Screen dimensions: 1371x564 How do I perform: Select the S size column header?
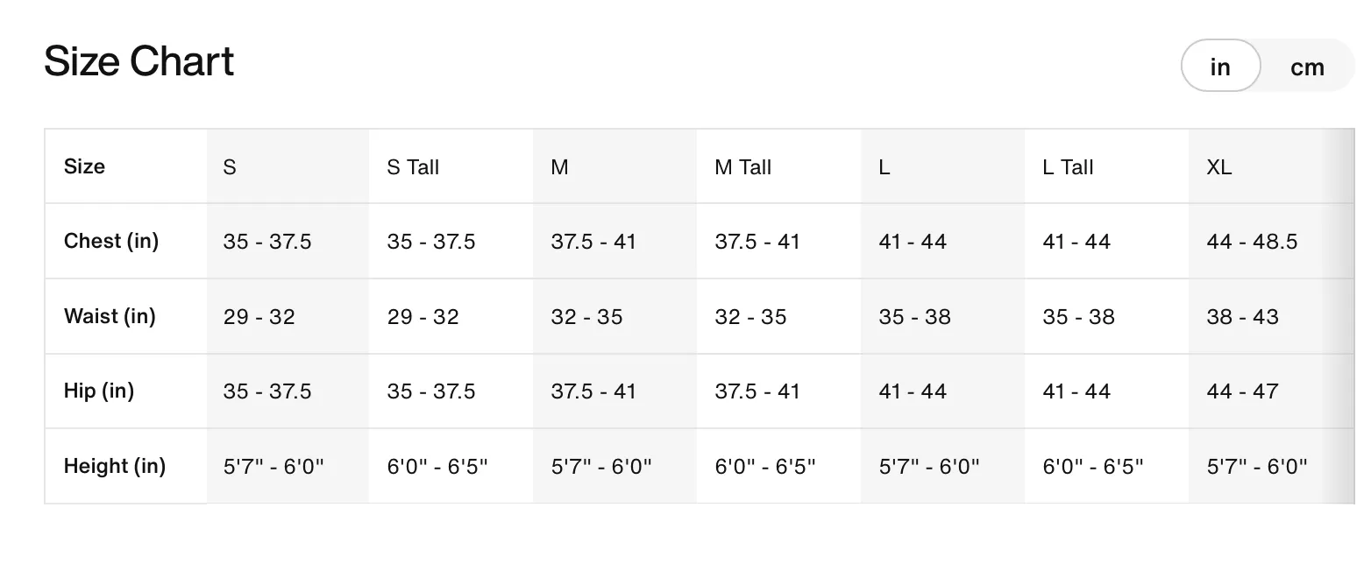point(230,166)
